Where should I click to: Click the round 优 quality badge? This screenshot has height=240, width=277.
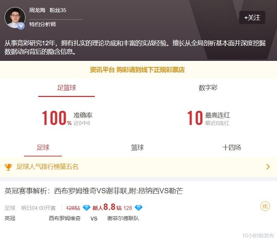(265, 206)
